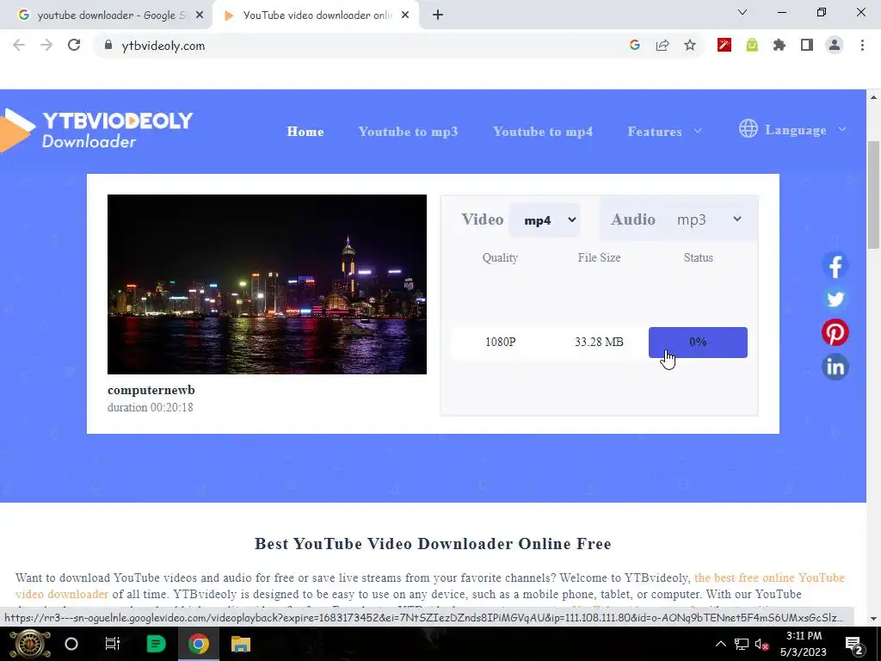This screenshot has height=661, width=881.
Task: Open Youtube to mp4 page
Action: coord(543,132)
